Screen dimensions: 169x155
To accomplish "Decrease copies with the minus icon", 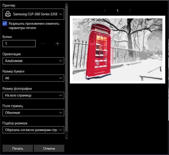I will 43,43.
